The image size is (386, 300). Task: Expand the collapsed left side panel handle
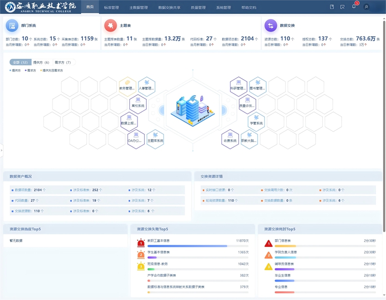click(x=1, y=150)
